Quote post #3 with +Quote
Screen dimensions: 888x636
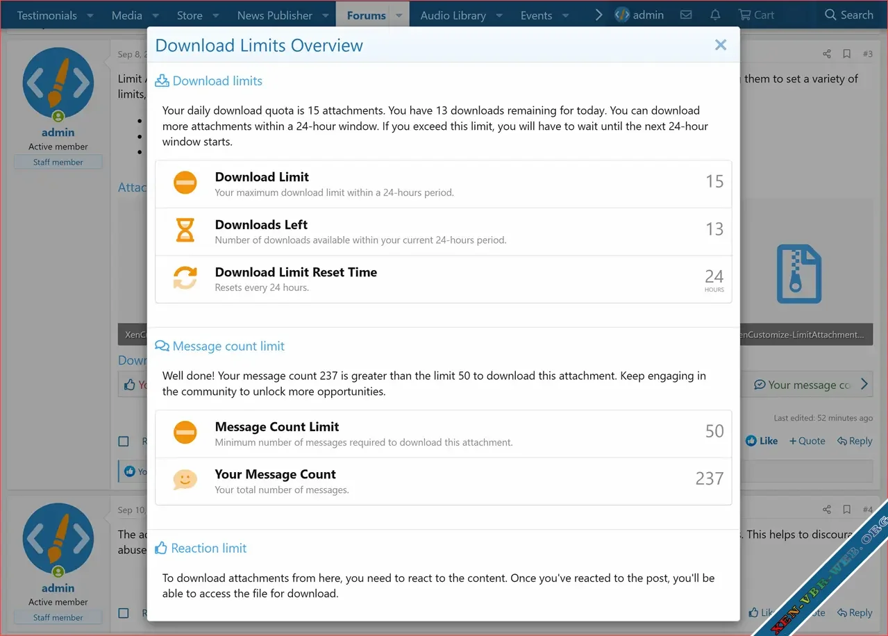click(x=807, y=441)
